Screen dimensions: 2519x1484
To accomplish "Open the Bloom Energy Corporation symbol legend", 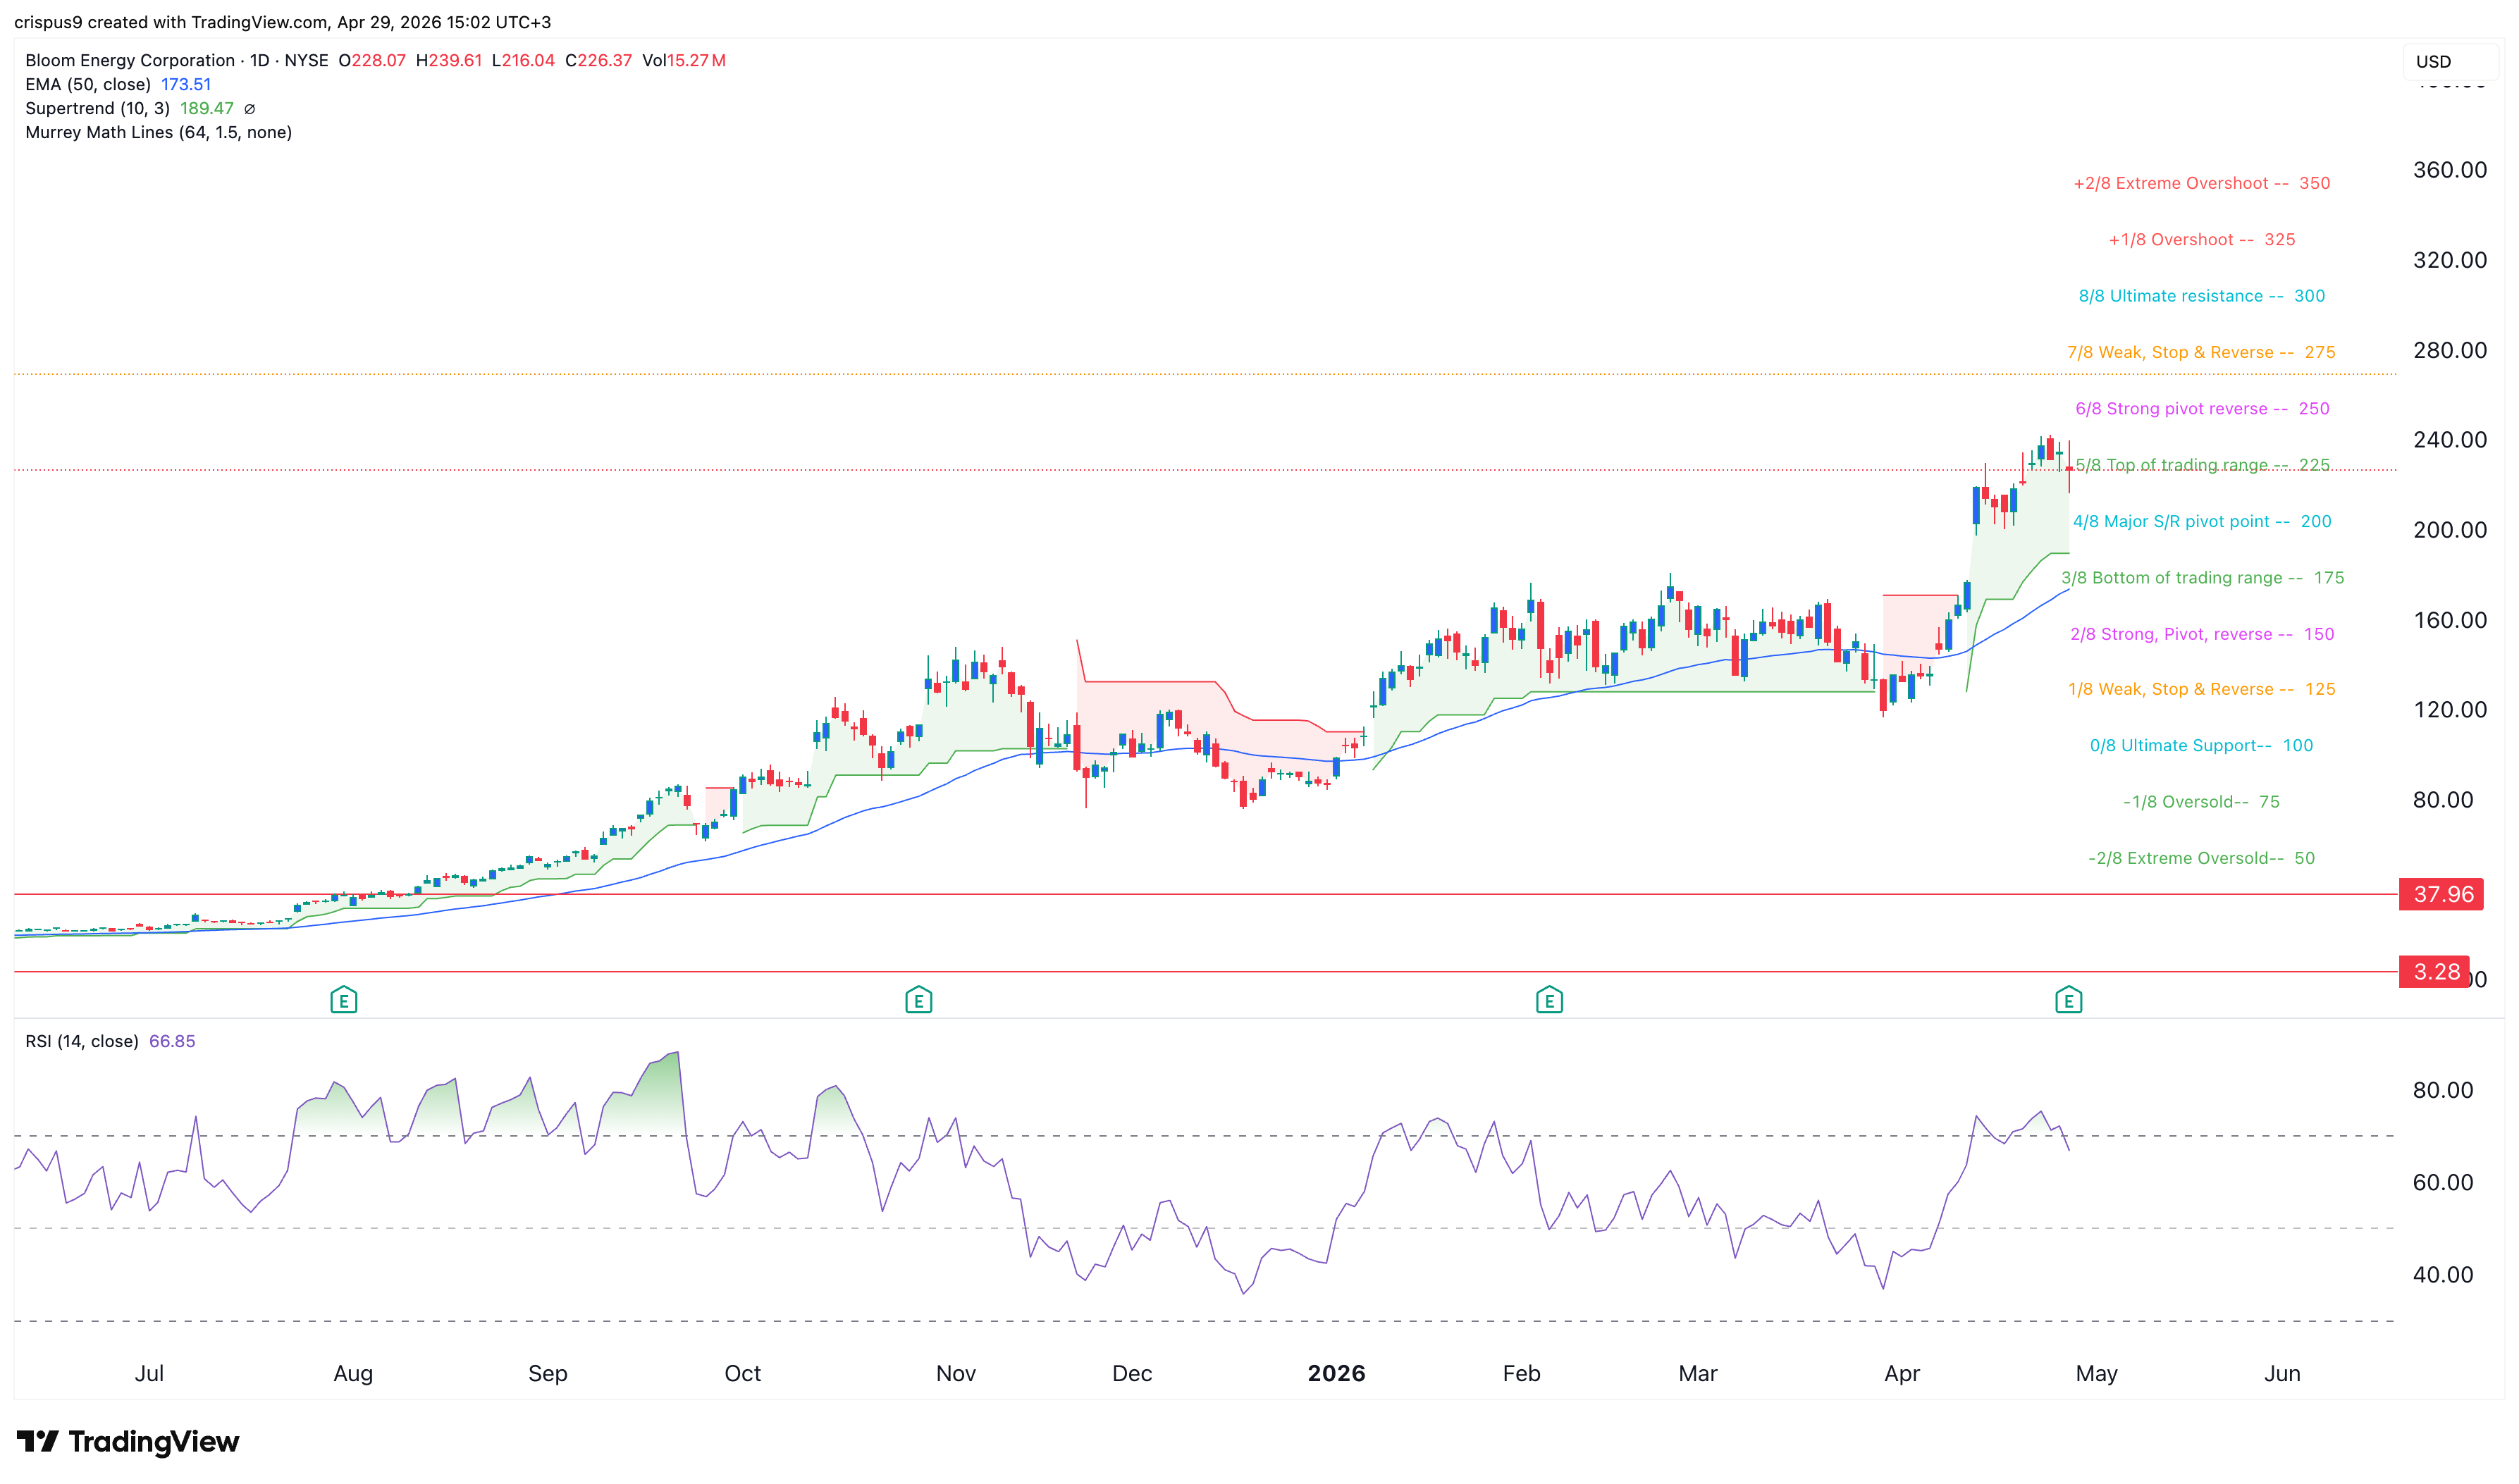I will (130, 60).
